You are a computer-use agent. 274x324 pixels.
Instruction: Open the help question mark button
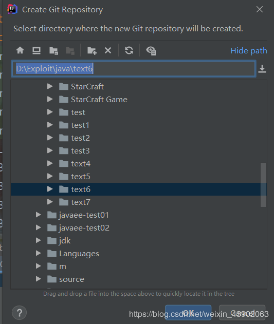point(19,313)
